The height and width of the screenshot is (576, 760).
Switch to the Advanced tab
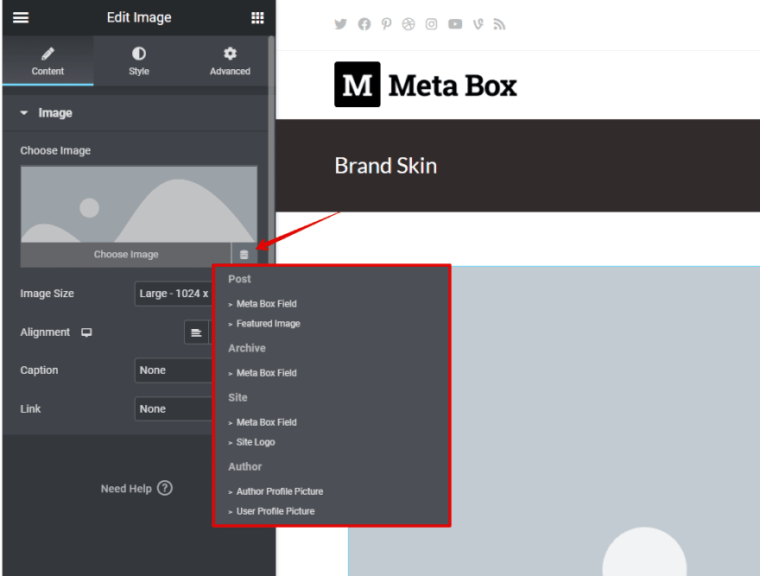pos(230,61)
